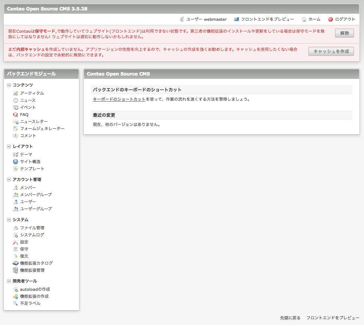Screen dimensions: 364x325
Task: Collapse the レイアウト section
Action: coord(9,147)
